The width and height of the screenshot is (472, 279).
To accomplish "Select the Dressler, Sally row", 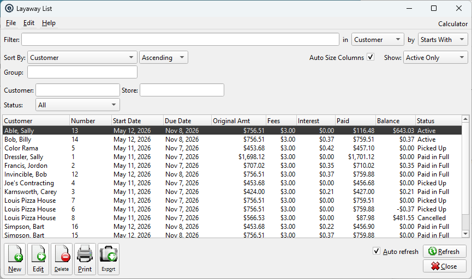I will 232,156.
